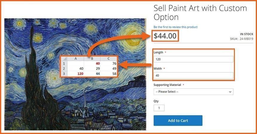Click the $44.00 product price

(x=165, y=36)
